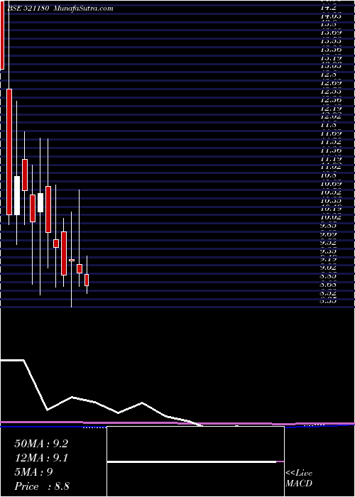
Task: Click the 11.69 price axis label
Action: 331,133
